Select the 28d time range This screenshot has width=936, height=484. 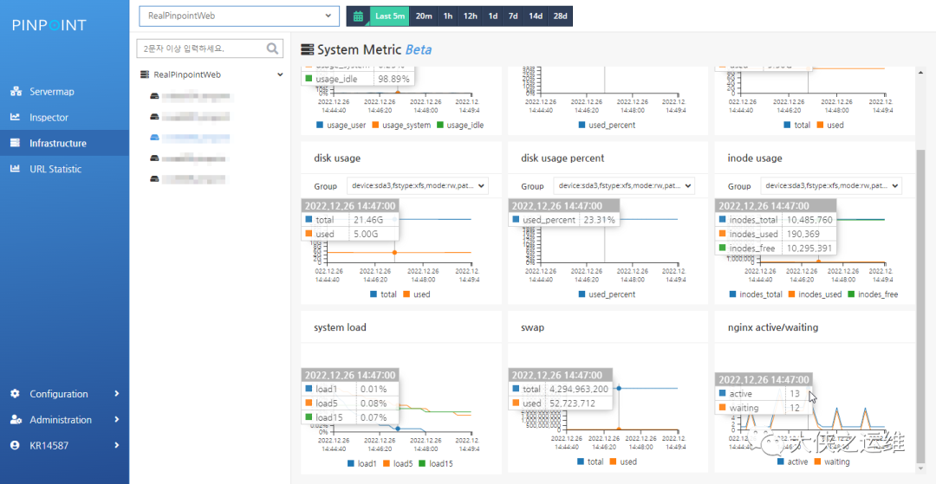[x=560, y=16]
